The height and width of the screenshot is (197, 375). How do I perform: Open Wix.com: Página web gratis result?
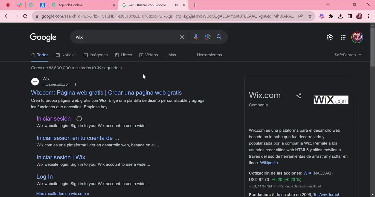click(x=106, y=92)
